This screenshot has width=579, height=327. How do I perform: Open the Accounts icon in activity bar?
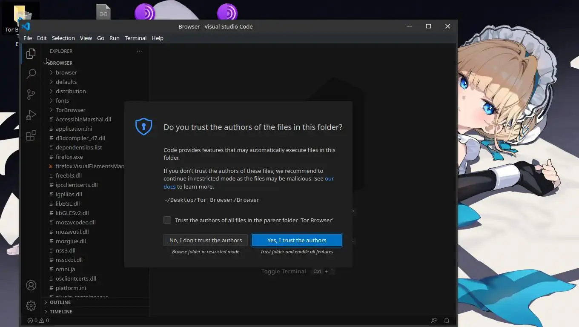(x=31, y=285)
